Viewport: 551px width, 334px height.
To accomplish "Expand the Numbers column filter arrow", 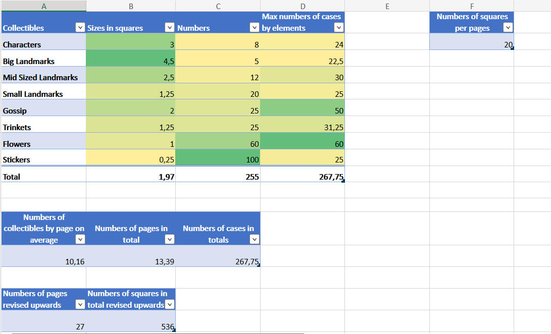I will (x=255, y=28).
